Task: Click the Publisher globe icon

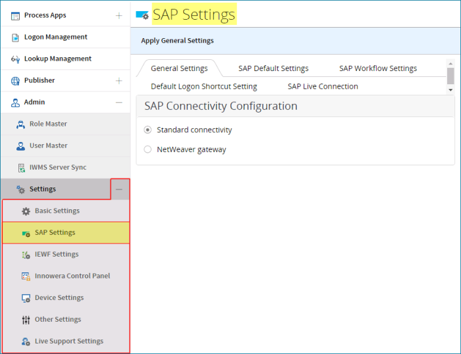Action: (x=15, y=81)
